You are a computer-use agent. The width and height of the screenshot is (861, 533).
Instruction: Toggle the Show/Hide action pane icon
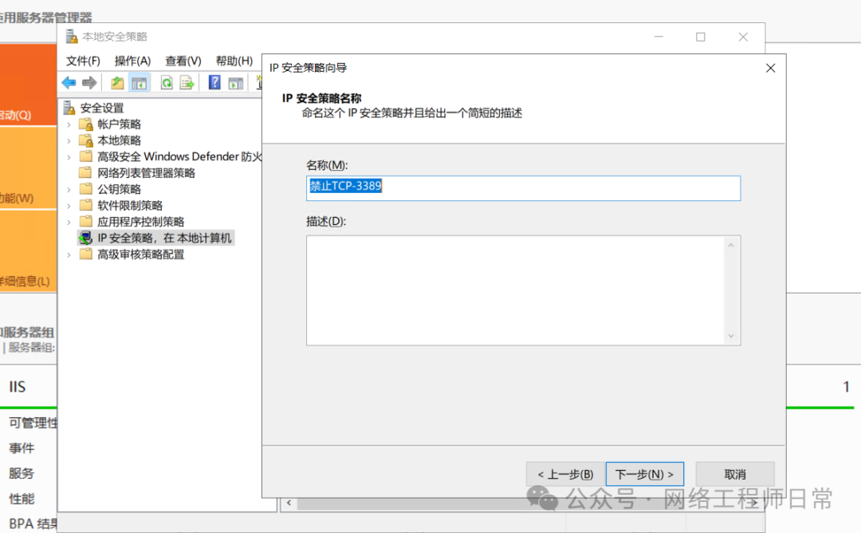click(236, 83)
